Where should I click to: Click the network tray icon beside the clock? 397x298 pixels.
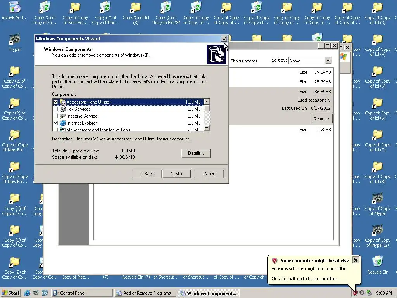369,293
